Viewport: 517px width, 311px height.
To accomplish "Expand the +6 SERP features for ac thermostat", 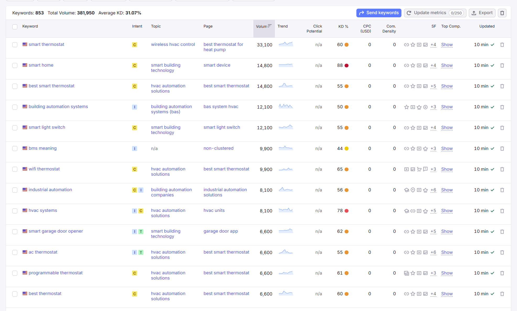I will tap(433, 253).
